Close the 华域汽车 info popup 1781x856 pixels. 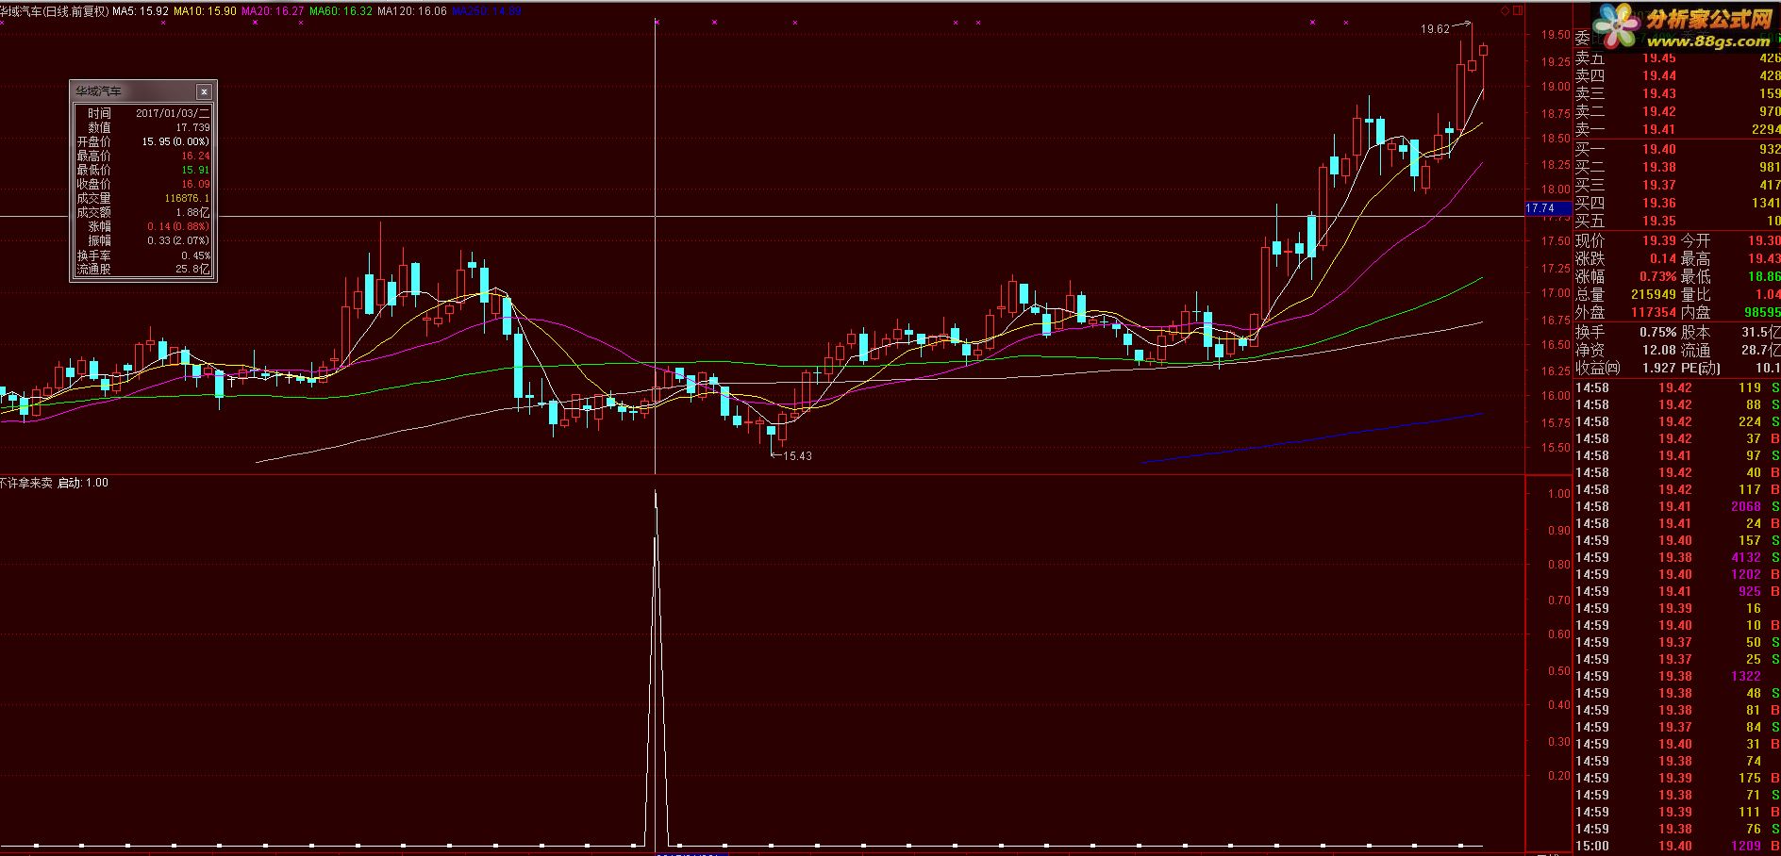pyautogui.click(x=204, y=91)
